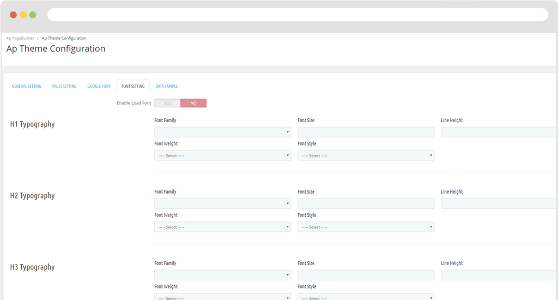This screenshot has width=558, height=300.
Task: Set Enable Load Font to YES
Action: (167, 103)
